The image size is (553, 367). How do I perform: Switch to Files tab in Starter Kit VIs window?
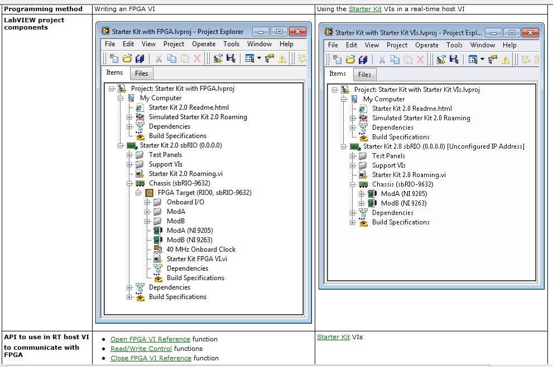(365, 75)
